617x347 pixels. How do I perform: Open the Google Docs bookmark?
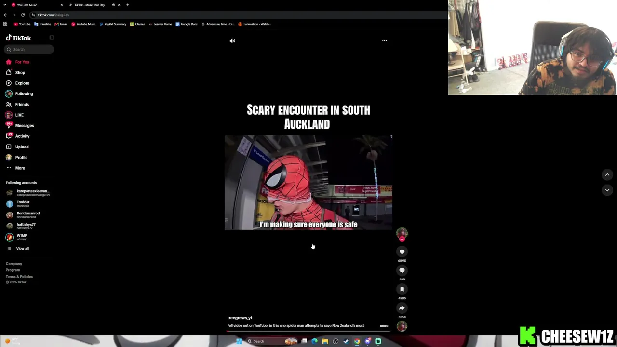pyautogui.click(x=187, y=24)
